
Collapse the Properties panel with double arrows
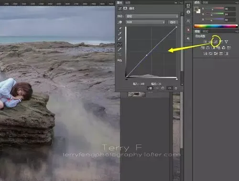176,3
